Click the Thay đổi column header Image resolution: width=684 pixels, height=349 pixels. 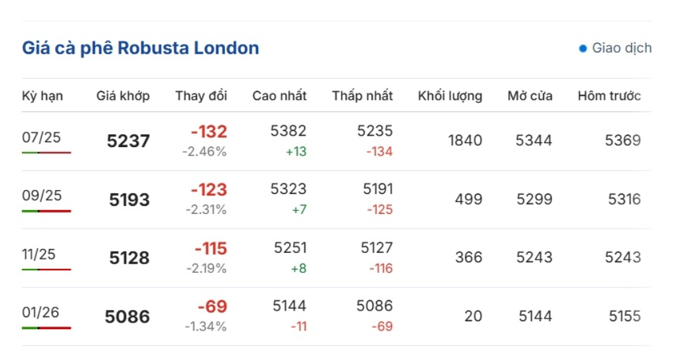coord(201,95)
